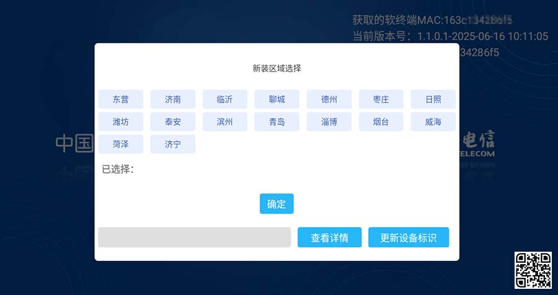This screenshot has height=295, width=558.
Task: Pick 潍坊 as the region
Action: tap(121, 122)
